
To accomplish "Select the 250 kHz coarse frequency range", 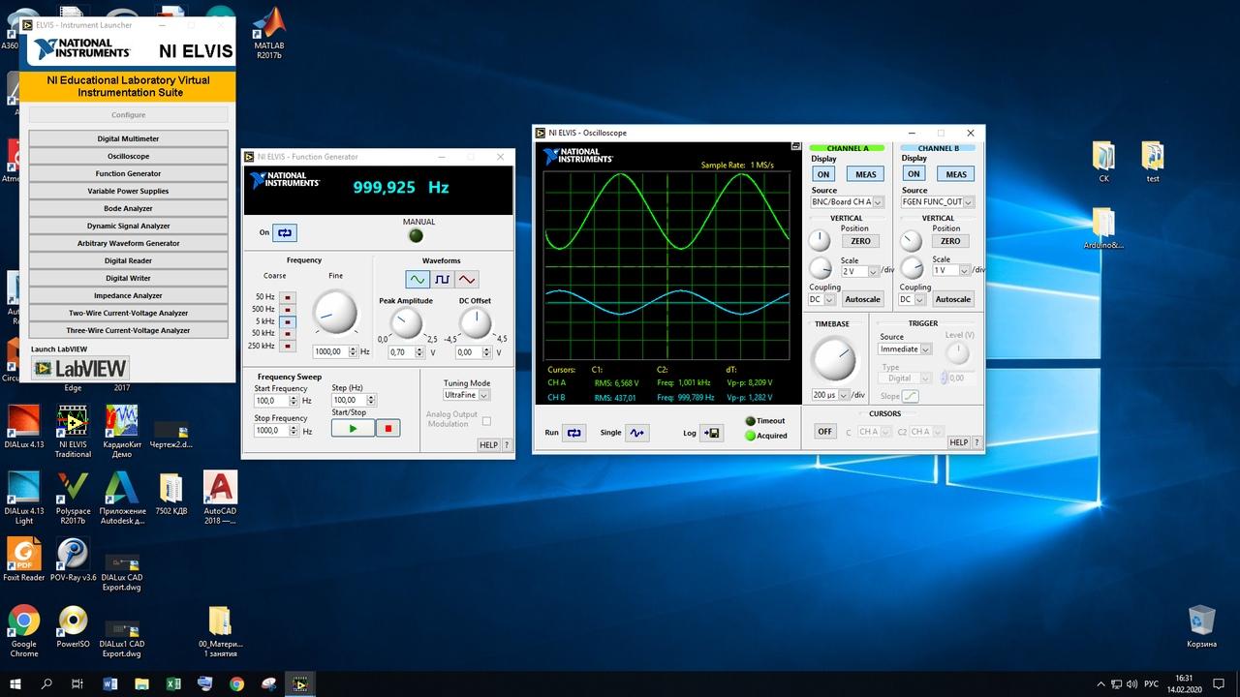I will (288, 346).
